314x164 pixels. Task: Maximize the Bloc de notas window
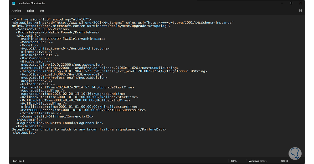tap(291, 3)
